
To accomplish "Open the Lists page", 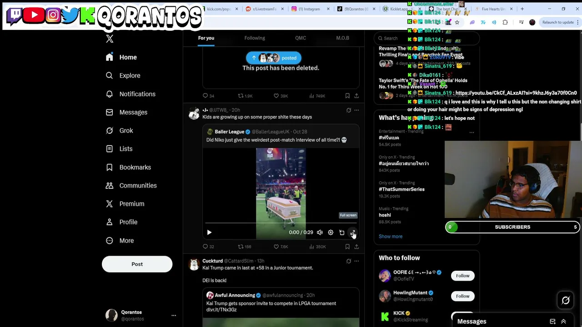I will coord(119,149).
